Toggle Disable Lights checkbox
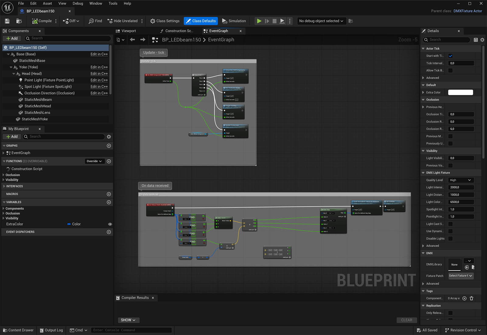Screen dimensions: 487x335 pos(450,239)
